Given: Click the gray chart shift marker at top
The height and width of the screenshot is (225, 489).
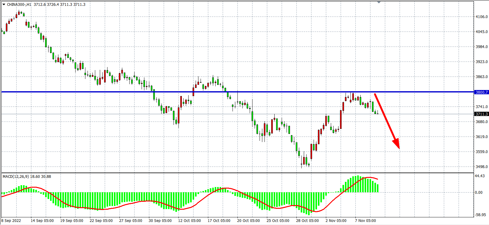Looking at the screenshot, I should (x=379, y=2).
